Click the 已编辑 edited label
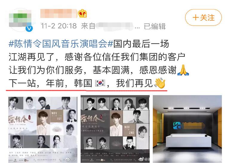Viewport: 230px width, 163px height. tap(155, 26)
